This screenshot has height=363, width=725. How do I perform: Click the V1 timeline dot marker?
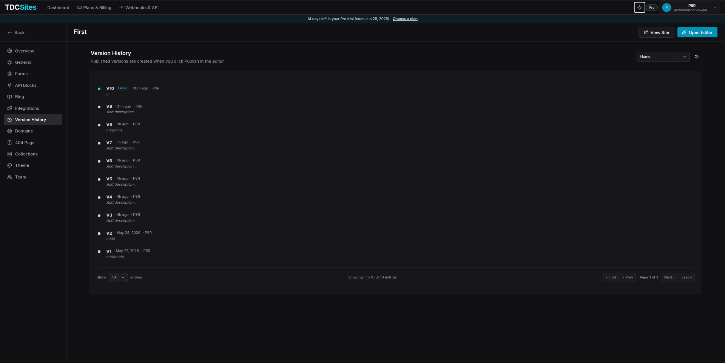(x=99, y=252)
